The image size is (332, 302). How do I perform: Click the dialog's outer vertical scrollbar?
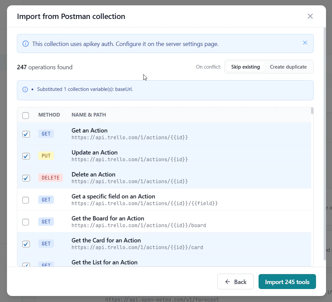tap(325, 144)
